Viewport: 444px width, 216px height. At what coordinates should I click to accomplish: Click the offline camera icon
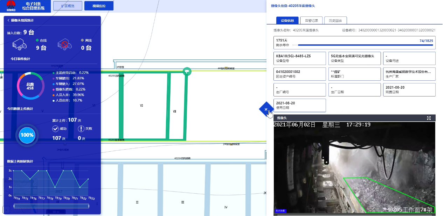click(x=64, y=44)
